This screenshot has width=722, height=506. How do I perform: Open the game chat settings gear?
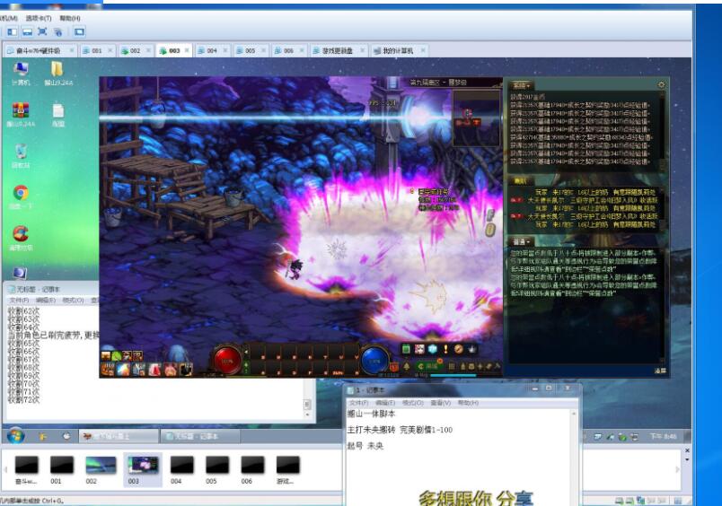click(x=661, y=84)
